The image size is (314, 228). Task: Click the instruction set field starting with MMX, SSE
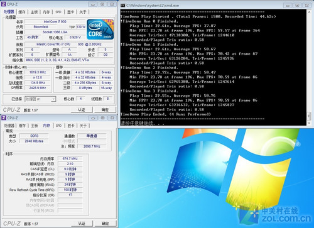[69, 60]
